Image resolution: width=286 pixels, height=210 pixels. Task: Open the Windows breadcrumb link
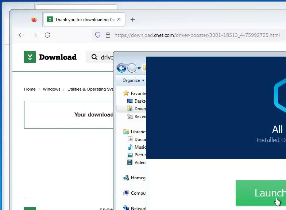coord(52,89)
